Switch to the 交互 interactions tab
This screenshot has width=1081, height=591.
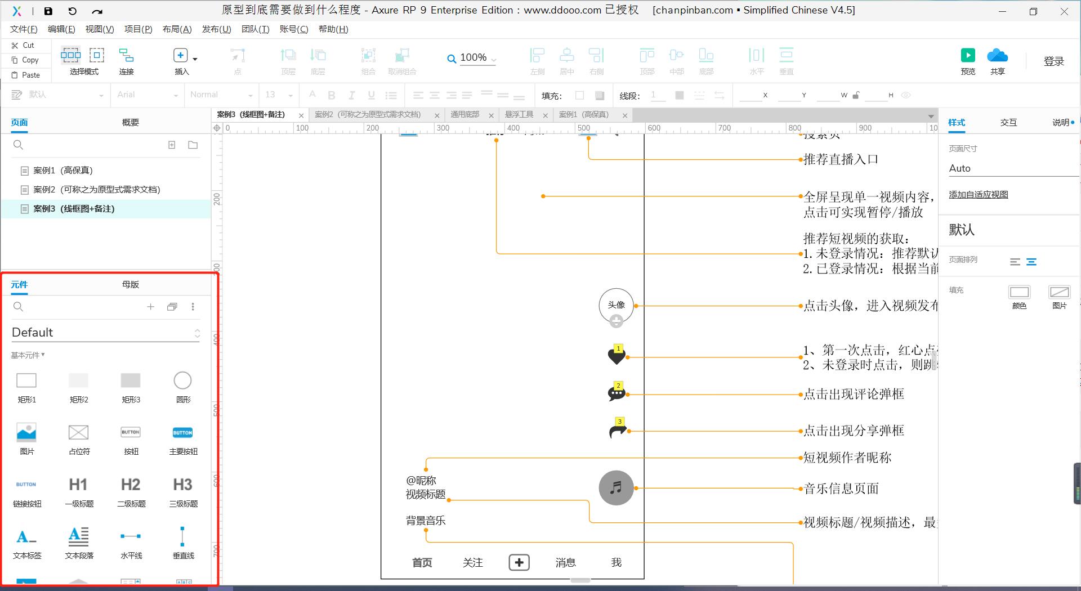pos(1008,122)
